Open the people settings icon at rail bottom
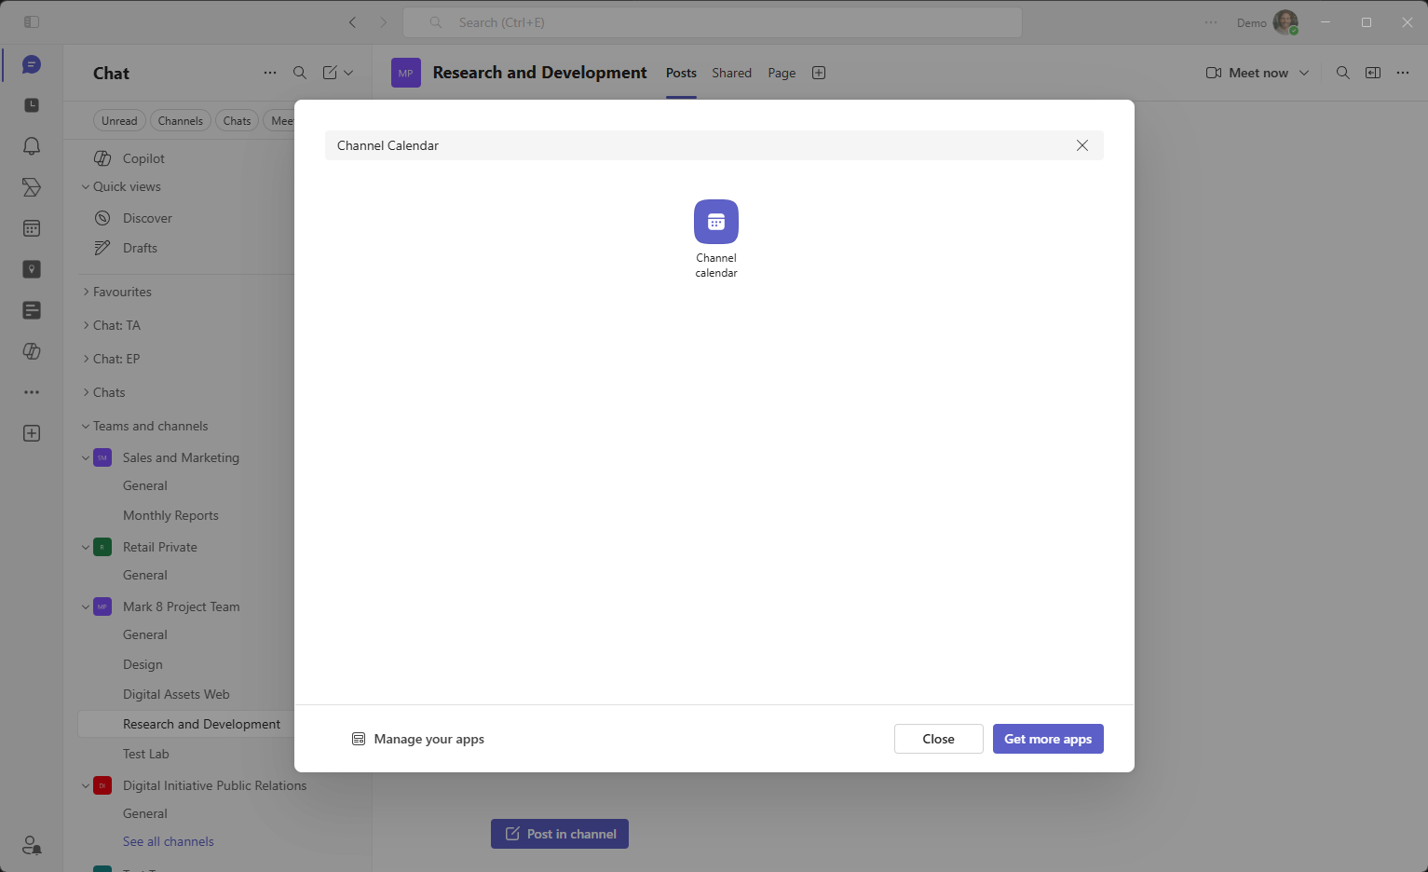The image size is (1428, 872). [x=32, y=845]
